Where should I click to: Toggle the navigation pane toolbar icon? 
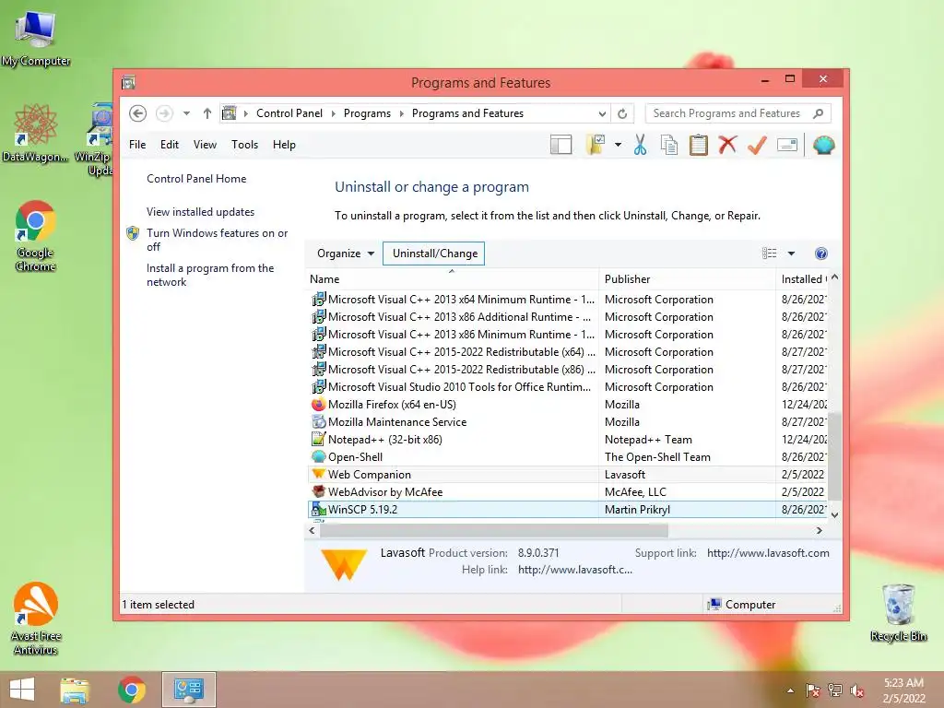pyautogui.click(x=560, y=145)
